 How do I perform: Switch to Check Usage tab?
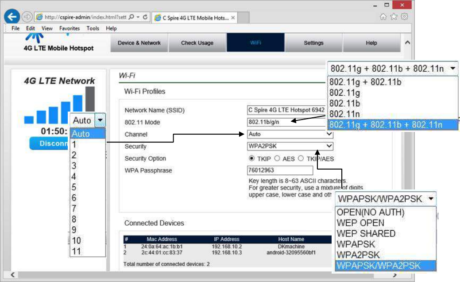coord(197,43)
